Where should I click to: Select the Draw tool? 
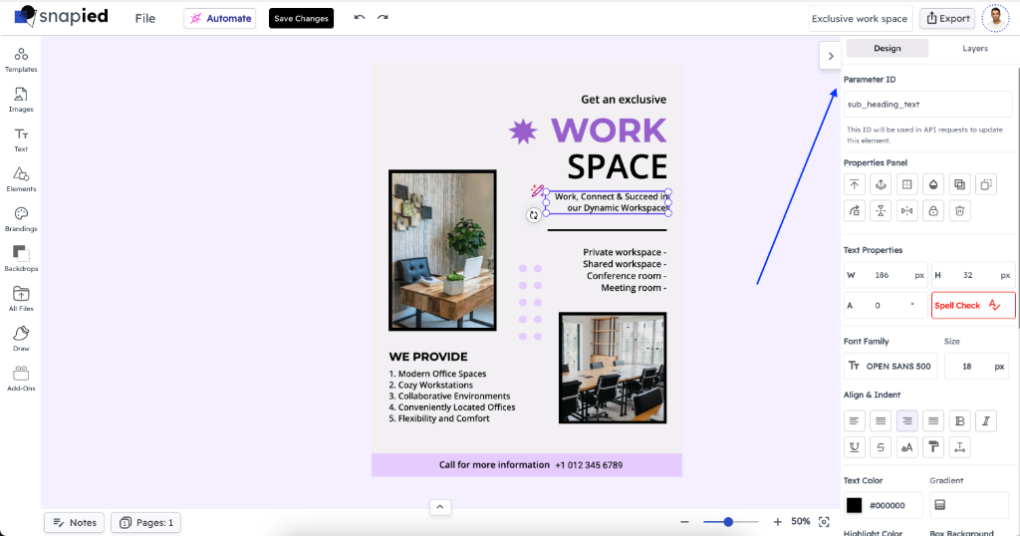[x=21, y=338]
